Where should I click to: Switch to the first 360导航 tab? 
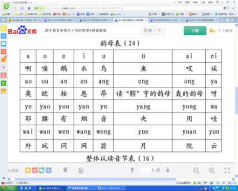click(x=24, y=20)
